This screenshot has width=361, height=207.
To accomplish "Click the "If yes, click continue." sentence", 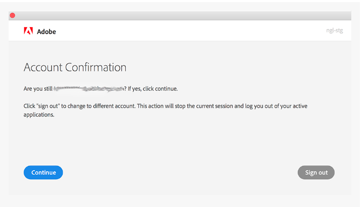I will (153, 89).
